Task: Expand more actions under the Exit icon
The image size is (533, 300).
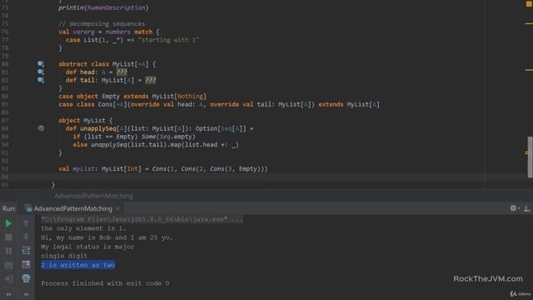Action: [x=8, y=294]
